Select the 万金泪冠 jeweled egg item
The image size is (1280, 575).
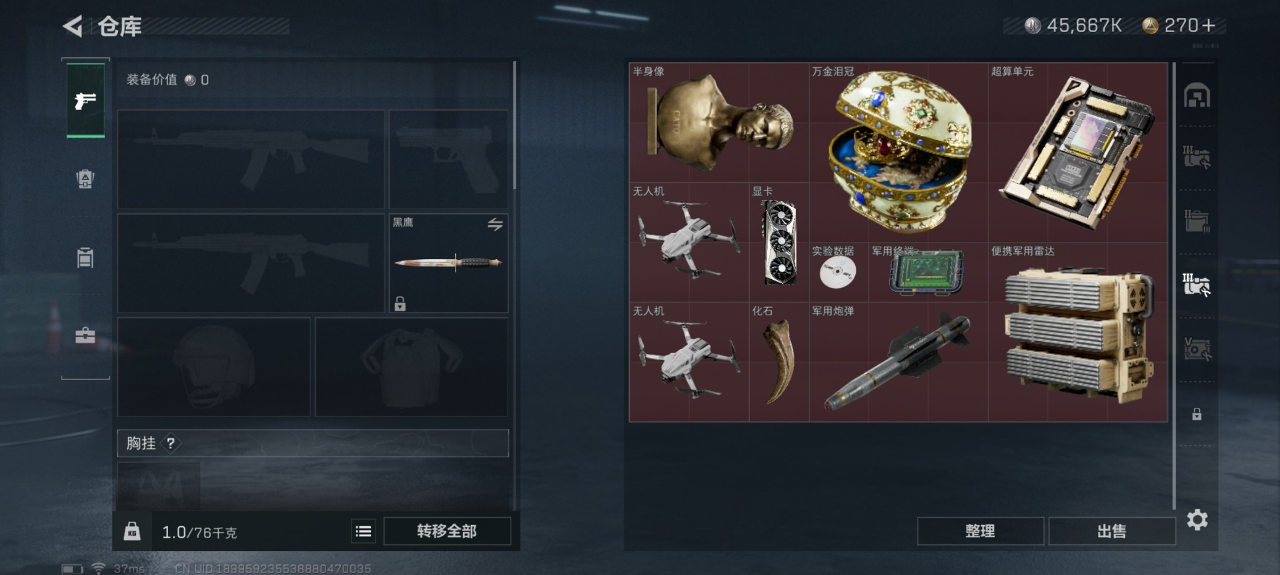pos(898,153)
